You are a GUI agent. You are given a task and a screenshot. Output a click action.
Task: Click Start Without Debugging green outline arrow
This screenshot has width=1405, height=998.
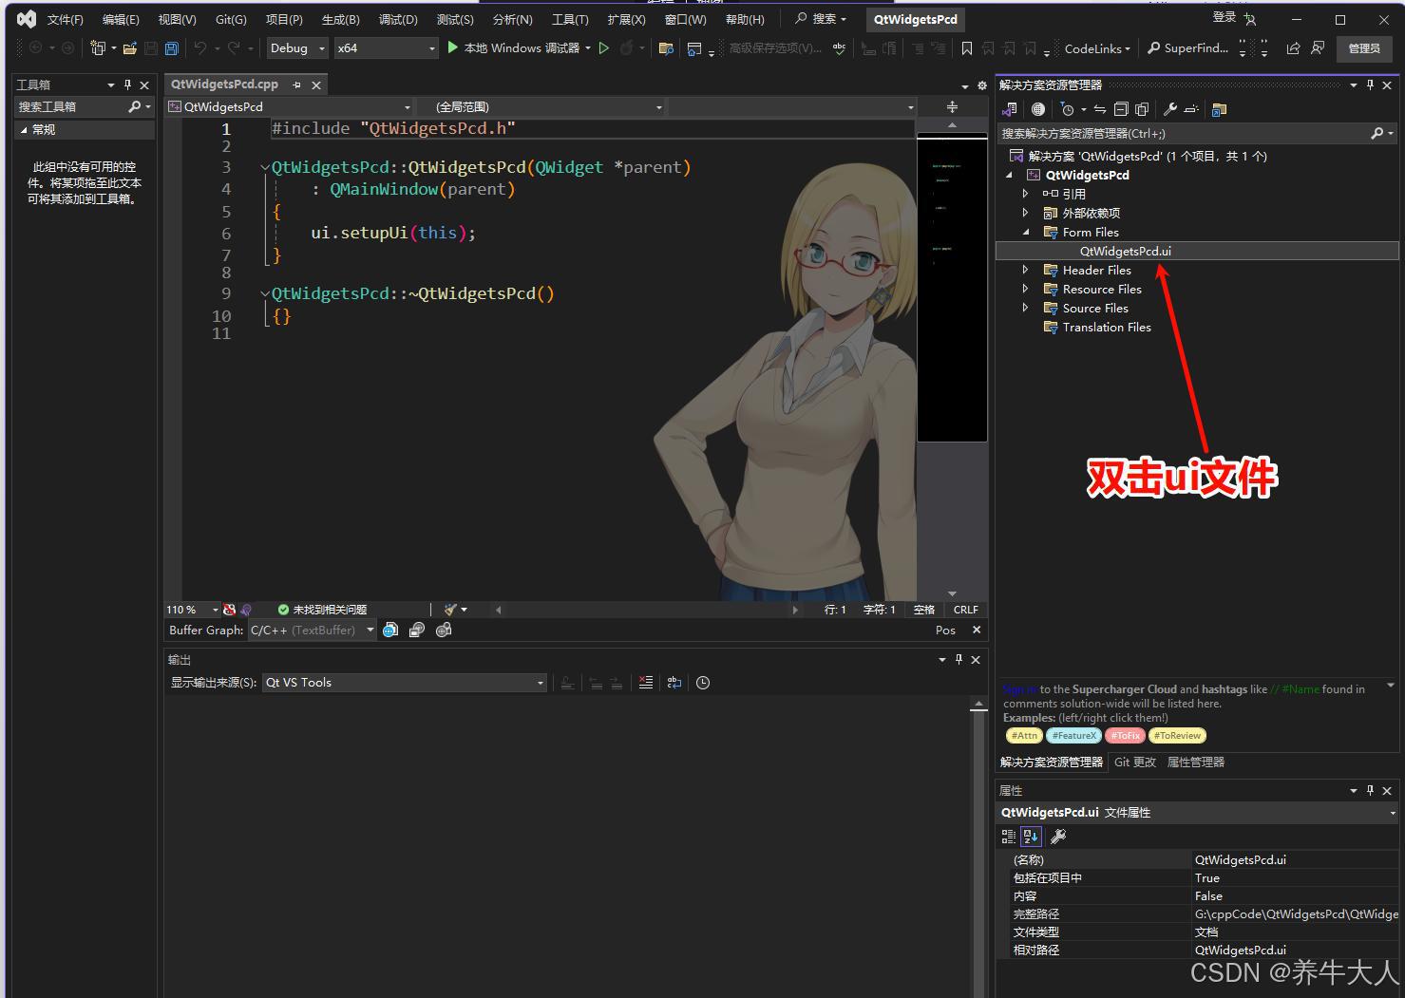tap(603, 47)
